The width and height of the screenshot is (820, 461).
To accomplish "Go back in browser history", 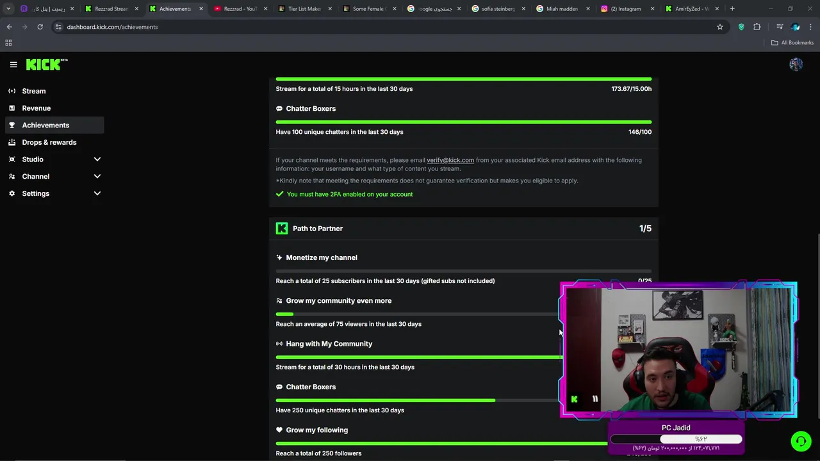I will pyautogui.click(x=9, y=27).
